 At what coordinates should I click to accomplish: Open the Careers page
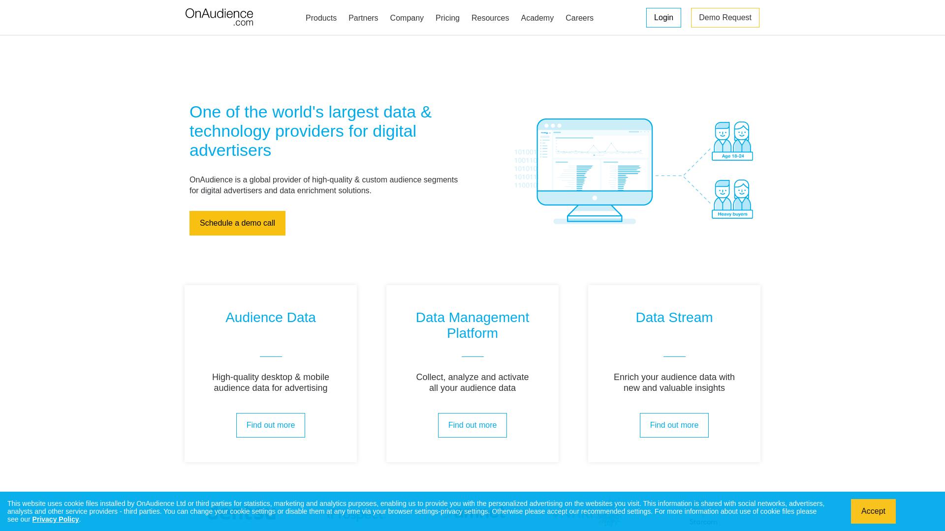click(579, 18)
